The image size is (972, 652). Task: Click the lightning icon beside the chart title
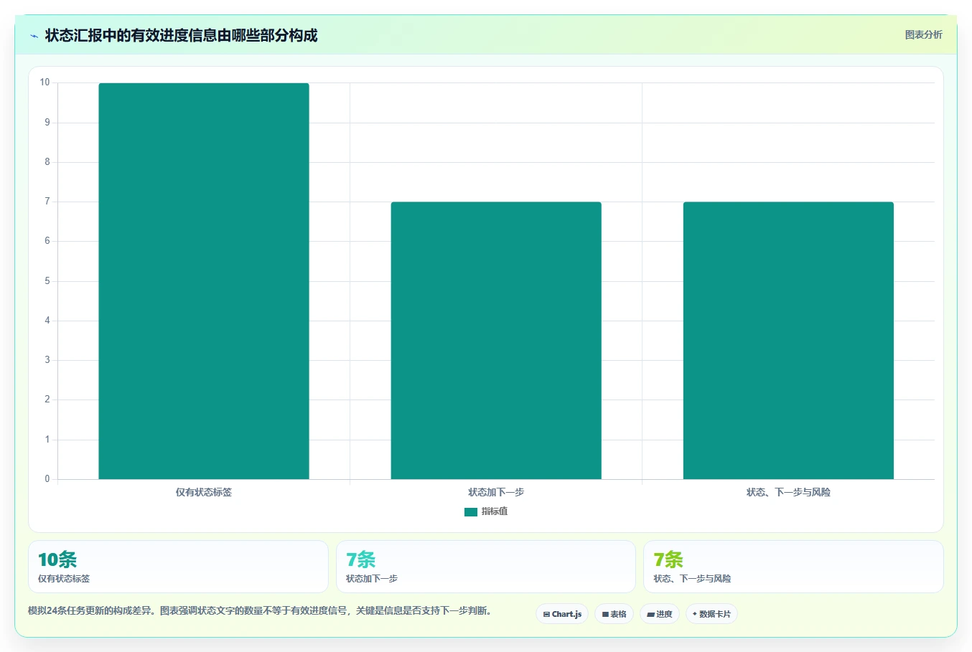point(34,36)
